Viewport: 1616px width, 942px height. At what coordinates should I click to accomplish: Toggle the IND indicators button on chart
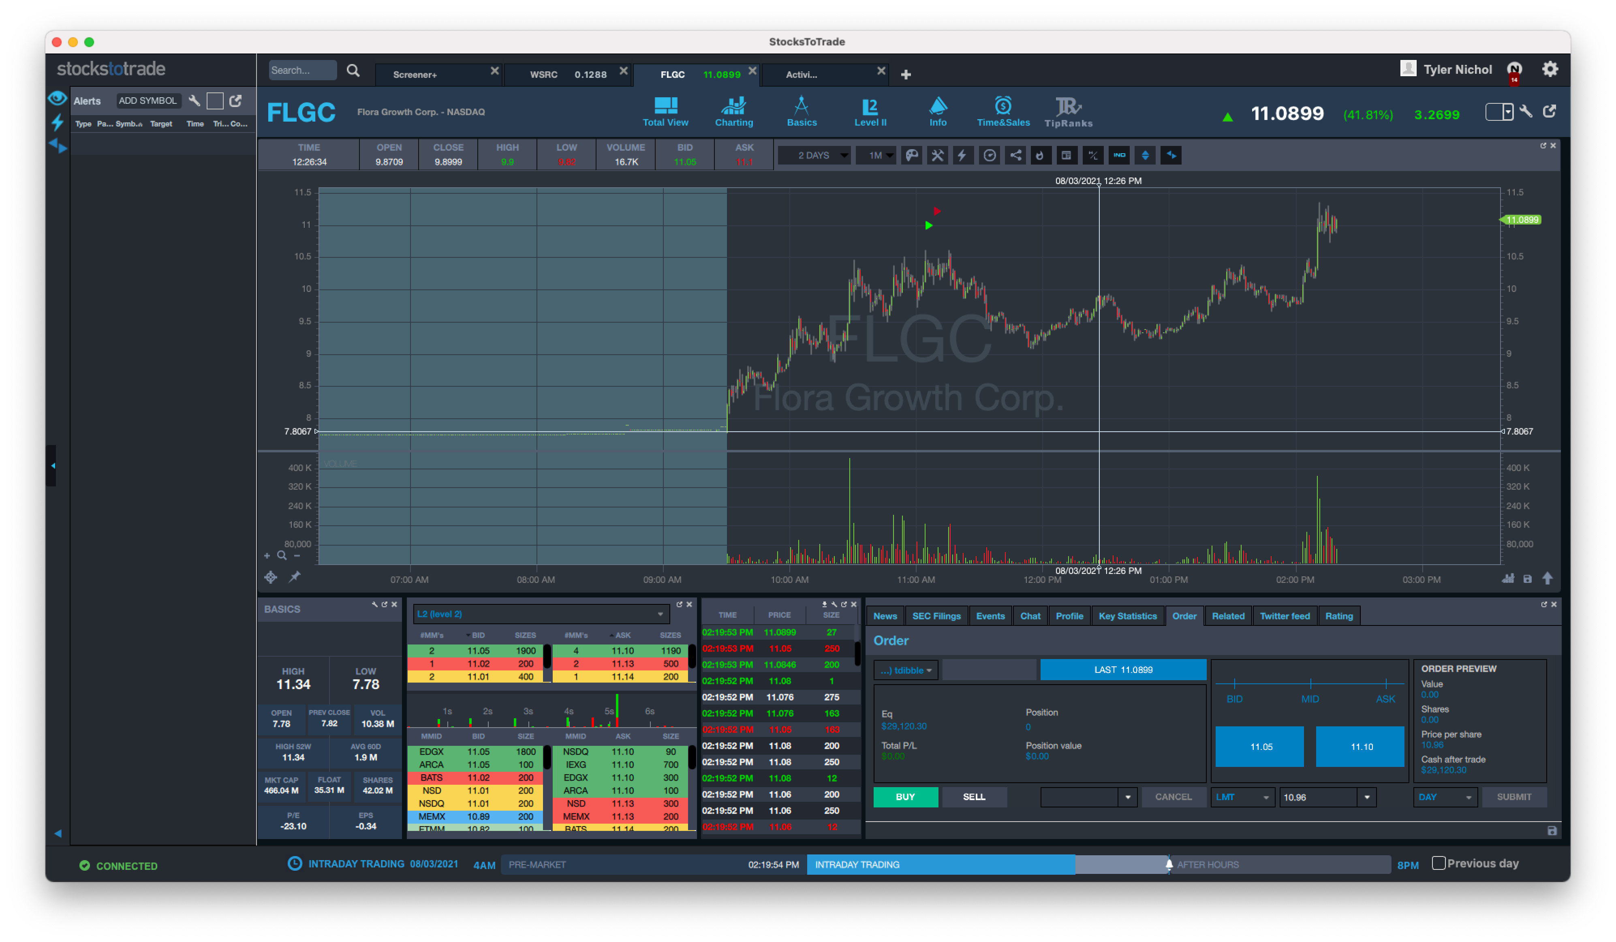click(1119, 155)
